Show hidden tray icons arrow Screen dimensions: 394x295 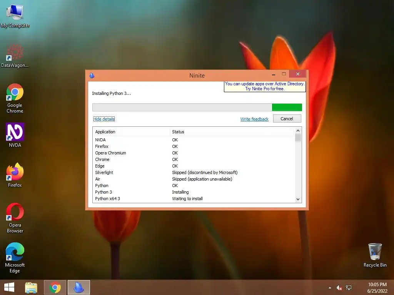point(330,288)
